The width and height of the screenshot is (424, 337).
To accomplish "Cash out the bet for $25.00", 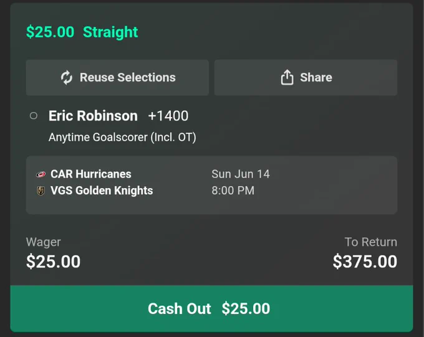I will [x=212, y=308].
